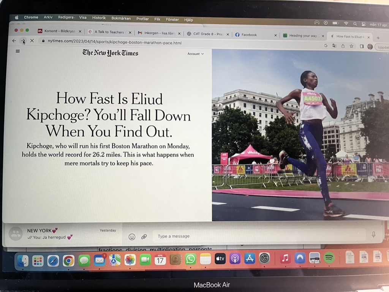Stop loading the page with X button

pos(32,41)
